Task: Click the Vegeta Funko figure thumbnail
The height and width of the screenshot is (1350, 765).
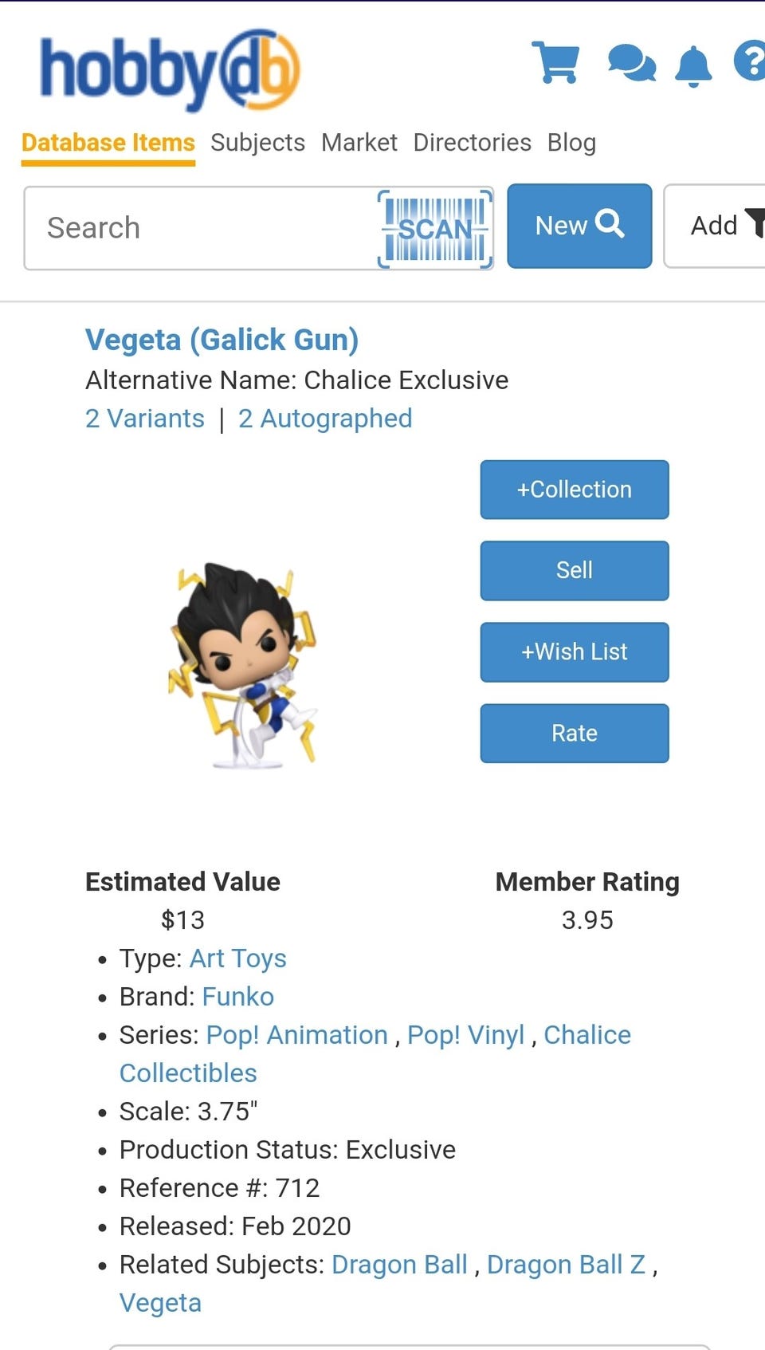Action: [x=244, y=666]
